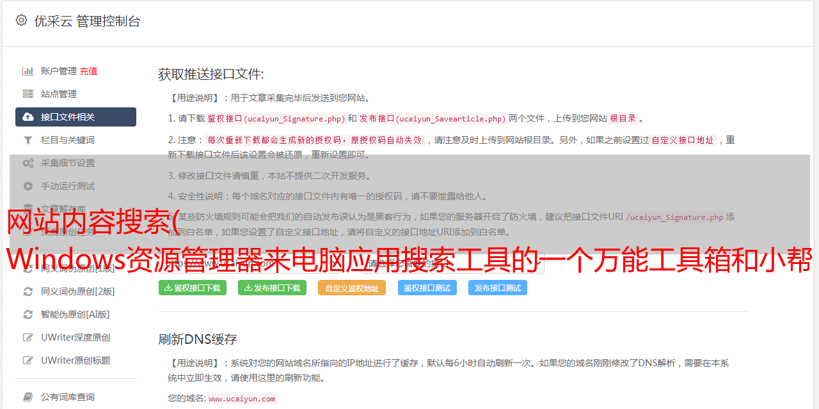Click the highlighted 根目录 text
Image resolution: width=819 pixels, height=409 pixels.
click(x=623, y=118)
